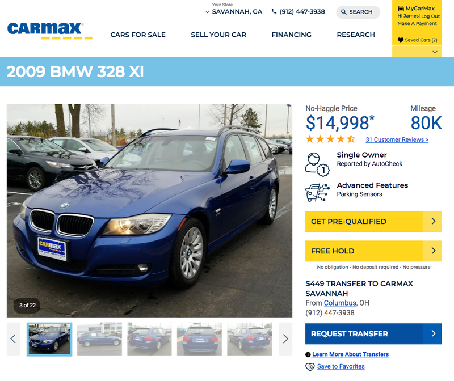
Task: Click the phone icon beside store number
Action: 274,11
